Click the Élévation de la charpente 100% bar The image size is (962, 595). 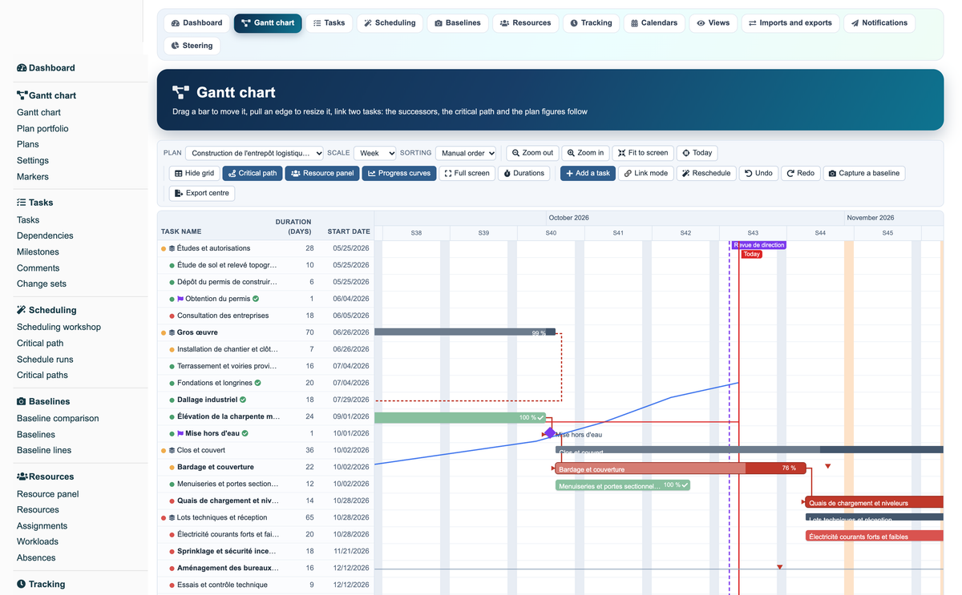460,417
